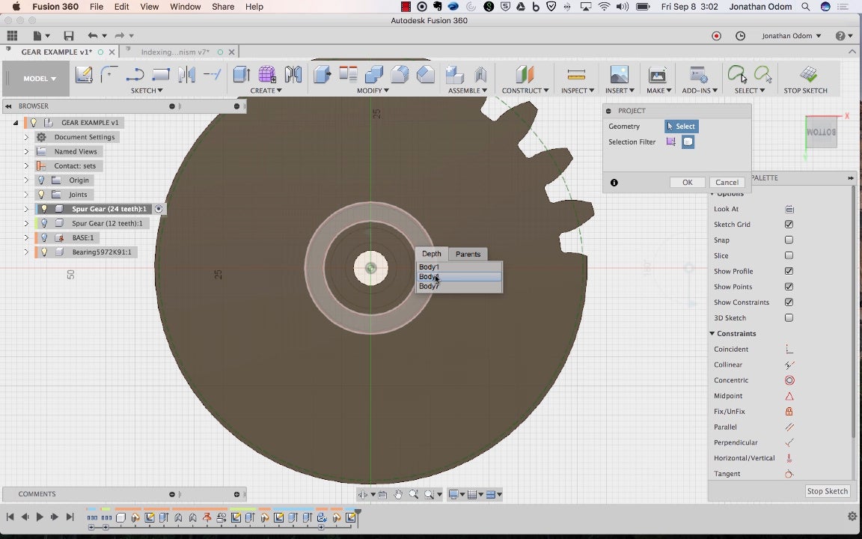Click Cancel in the Project dialog

coord(727,182)
